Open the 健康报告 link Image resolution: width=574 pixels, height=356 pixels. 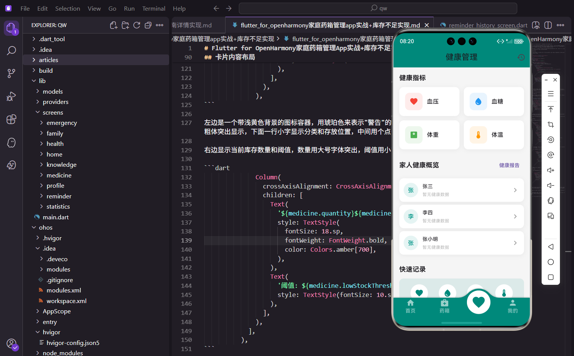click(x=509, y=165)
